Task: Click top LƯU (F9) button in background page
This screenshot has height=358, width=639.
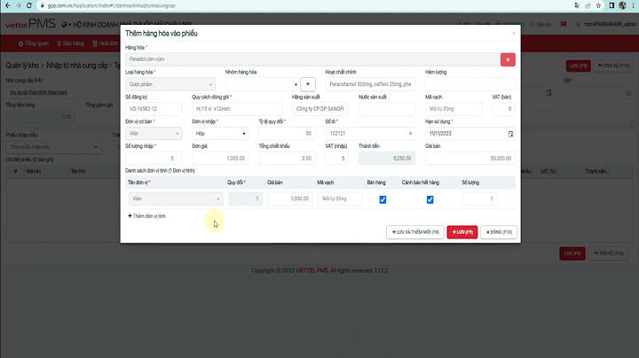Action: coord(579,66)
